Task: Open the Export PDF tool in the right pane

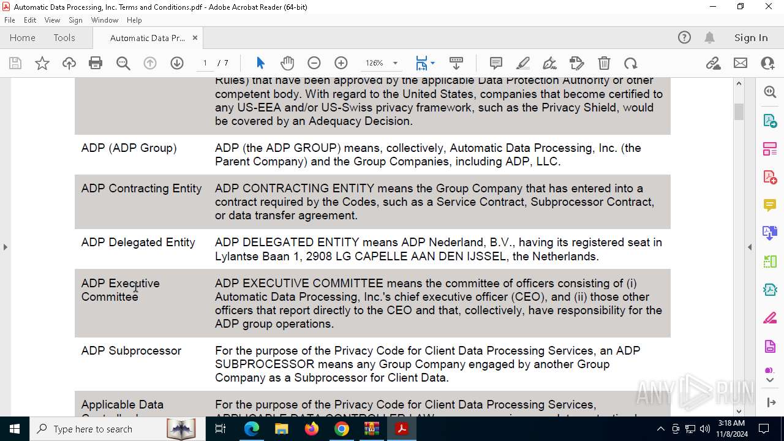Action: [770, 120]
